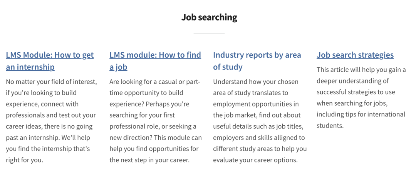
Task: Click the 'a job' line of the second link
Action: click(118, 67)
